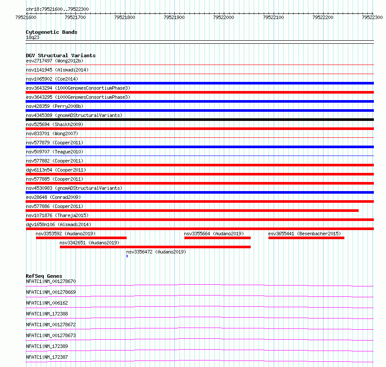Click the NFATC1|NM_001278670 transcript label

click(51, 281)
